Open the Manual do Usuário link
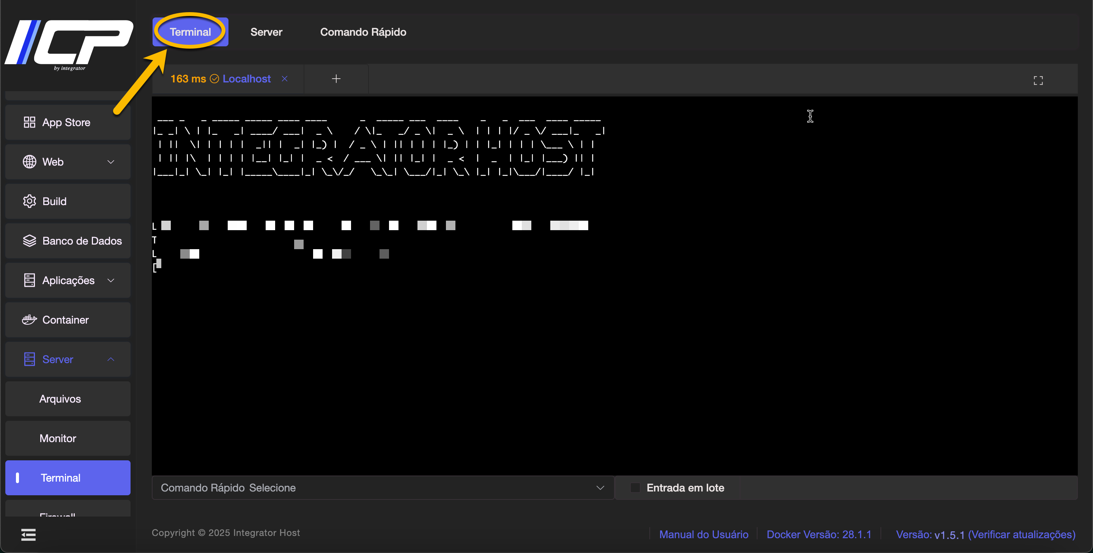The height and width of the screenshot is (553, 1093). (x=704, y=534)
